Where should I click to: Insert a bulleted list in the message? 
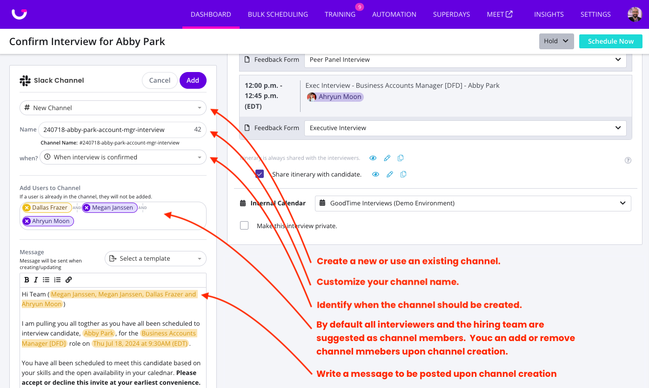coord(46,280)
